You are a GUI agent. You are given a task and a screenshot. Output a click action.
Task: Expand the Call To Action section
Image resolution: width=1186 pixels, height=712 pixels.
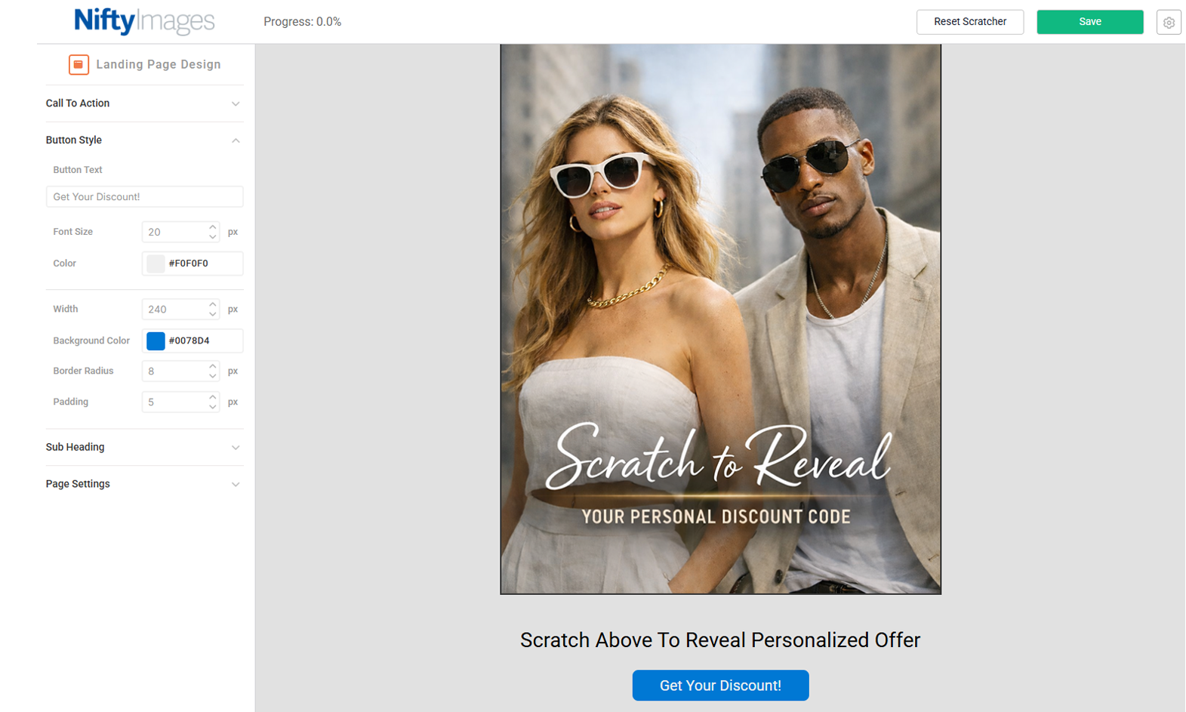pyautogui.click(x=144, y=103)
